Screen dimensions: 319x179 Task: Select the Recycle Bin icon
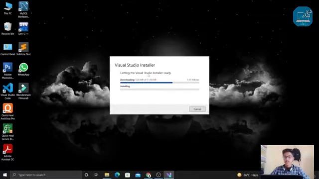coord(8,29)
